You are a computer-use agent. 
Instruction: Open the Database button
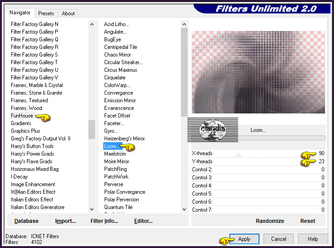[x=26, y=221]
